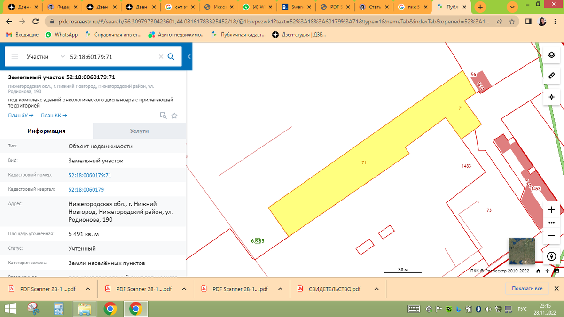This screenshot has height=317, width=564.
Task: Click parcel label 73 on map
Action: (x=489, y=210)
